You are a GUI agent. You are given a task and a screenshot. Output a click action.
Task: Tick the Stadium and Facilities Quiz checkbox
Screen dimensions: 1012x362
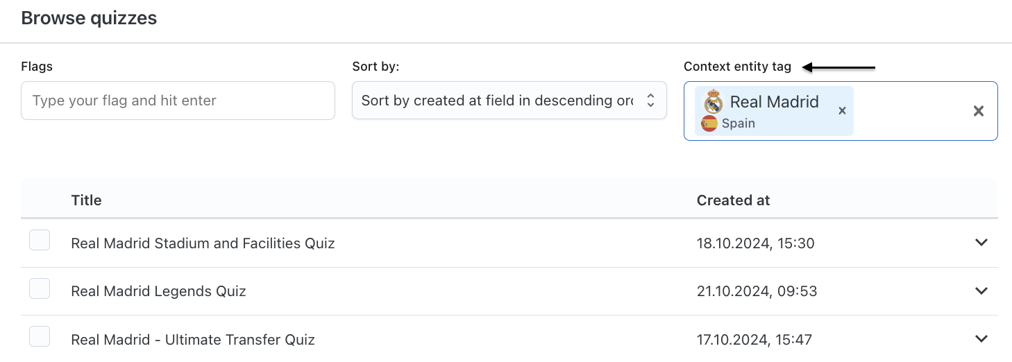point(40,241)
